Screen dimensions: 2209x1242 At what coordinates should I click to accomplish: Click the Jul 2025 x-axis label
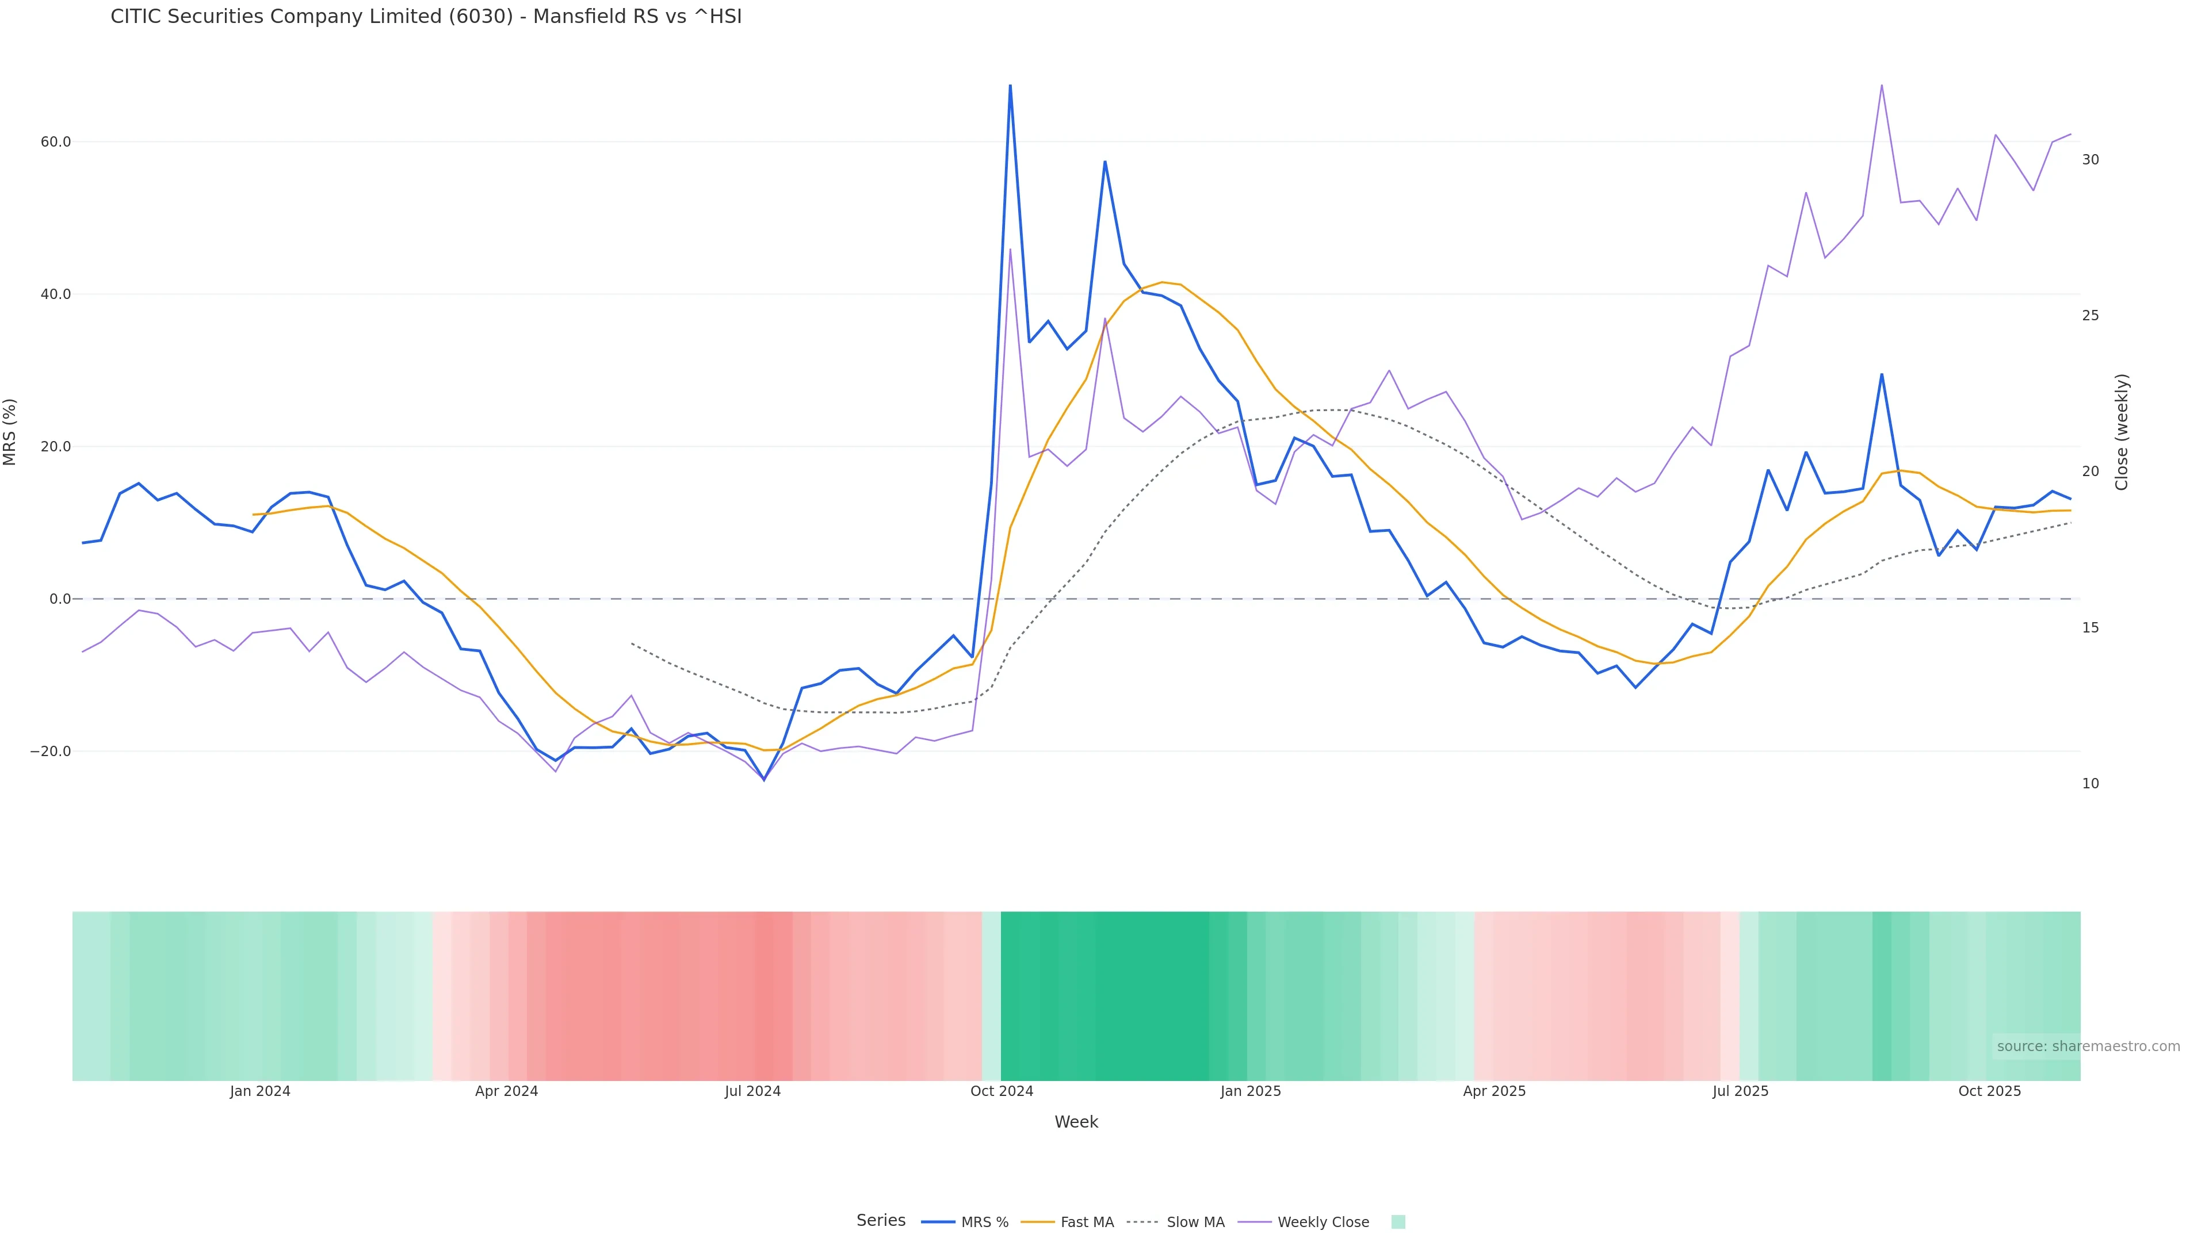[x=1740, y=1091]
